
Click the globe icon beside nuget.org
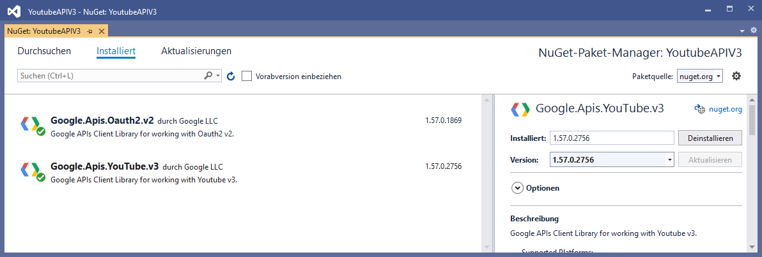pos(699,109)
